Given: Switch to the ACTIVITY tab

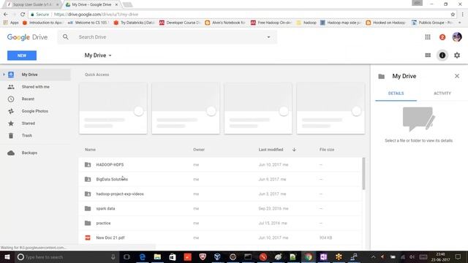Looking at the screenshot, I should click(442, 94).
